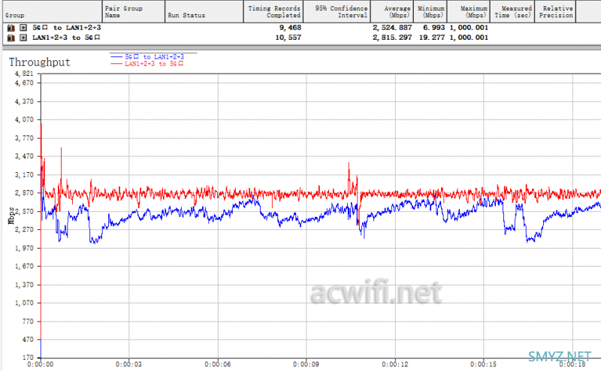Click the 95% Confidence Interval header

click(x=336, y=11)
